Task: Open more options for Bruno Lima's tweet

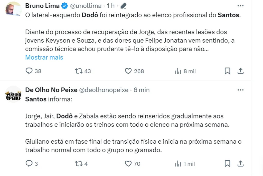Action: coord(240,6)
